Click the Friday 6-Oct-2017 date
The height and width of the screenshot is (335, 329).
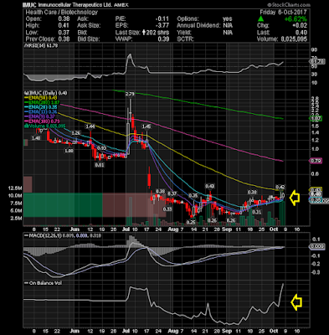pyautogui.click(x=283, y=13)
